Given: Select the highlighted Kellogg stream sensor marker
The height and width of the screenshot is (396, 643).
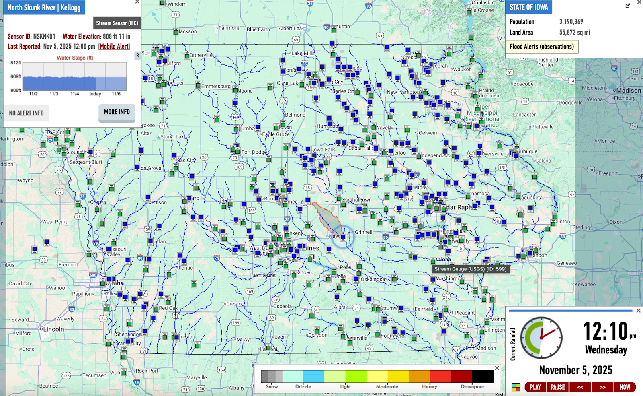Looking at the screenshot, I should [343, 237].
